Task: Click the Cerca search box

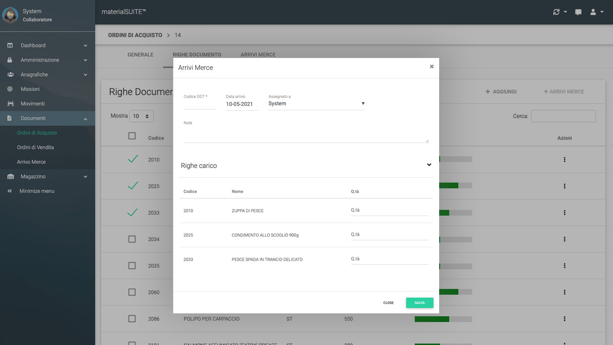Action: point(563,116)
